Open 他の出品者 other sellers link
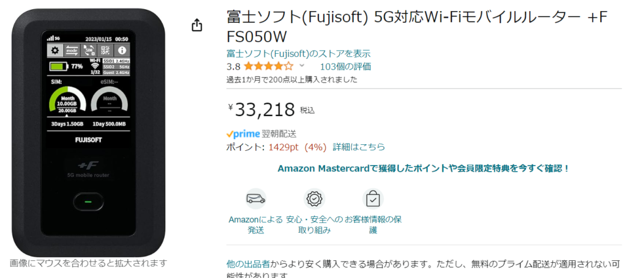The image size is (627, 278). pyautogui.click(x=249, y=263)
